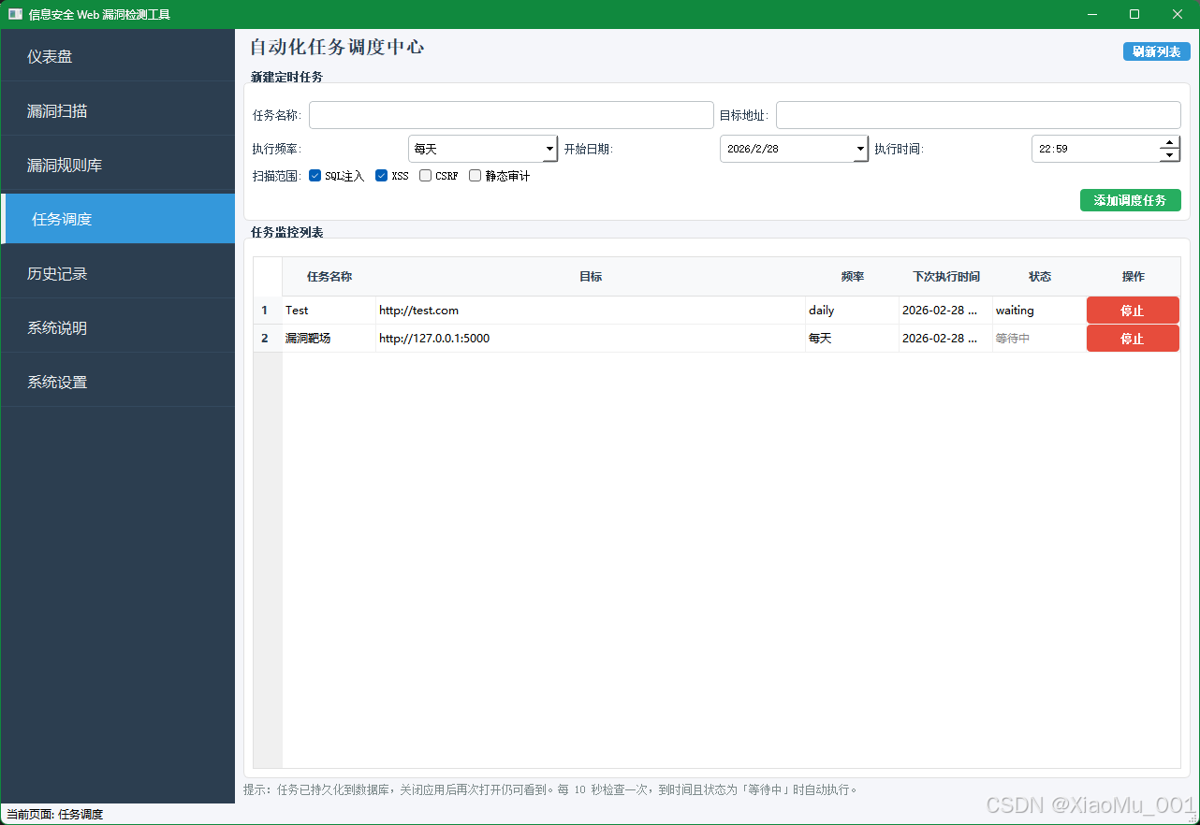Click the 目标 column header
Screen dimensions: 1200x825
[x=590, y=277]
